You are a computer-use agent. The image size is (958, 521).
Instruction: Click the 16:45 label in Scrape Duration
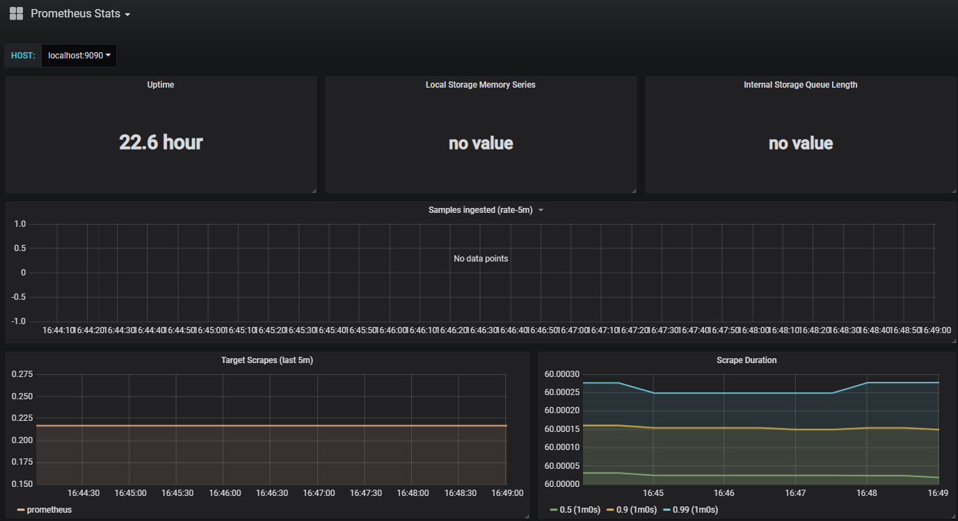(653, 492)
